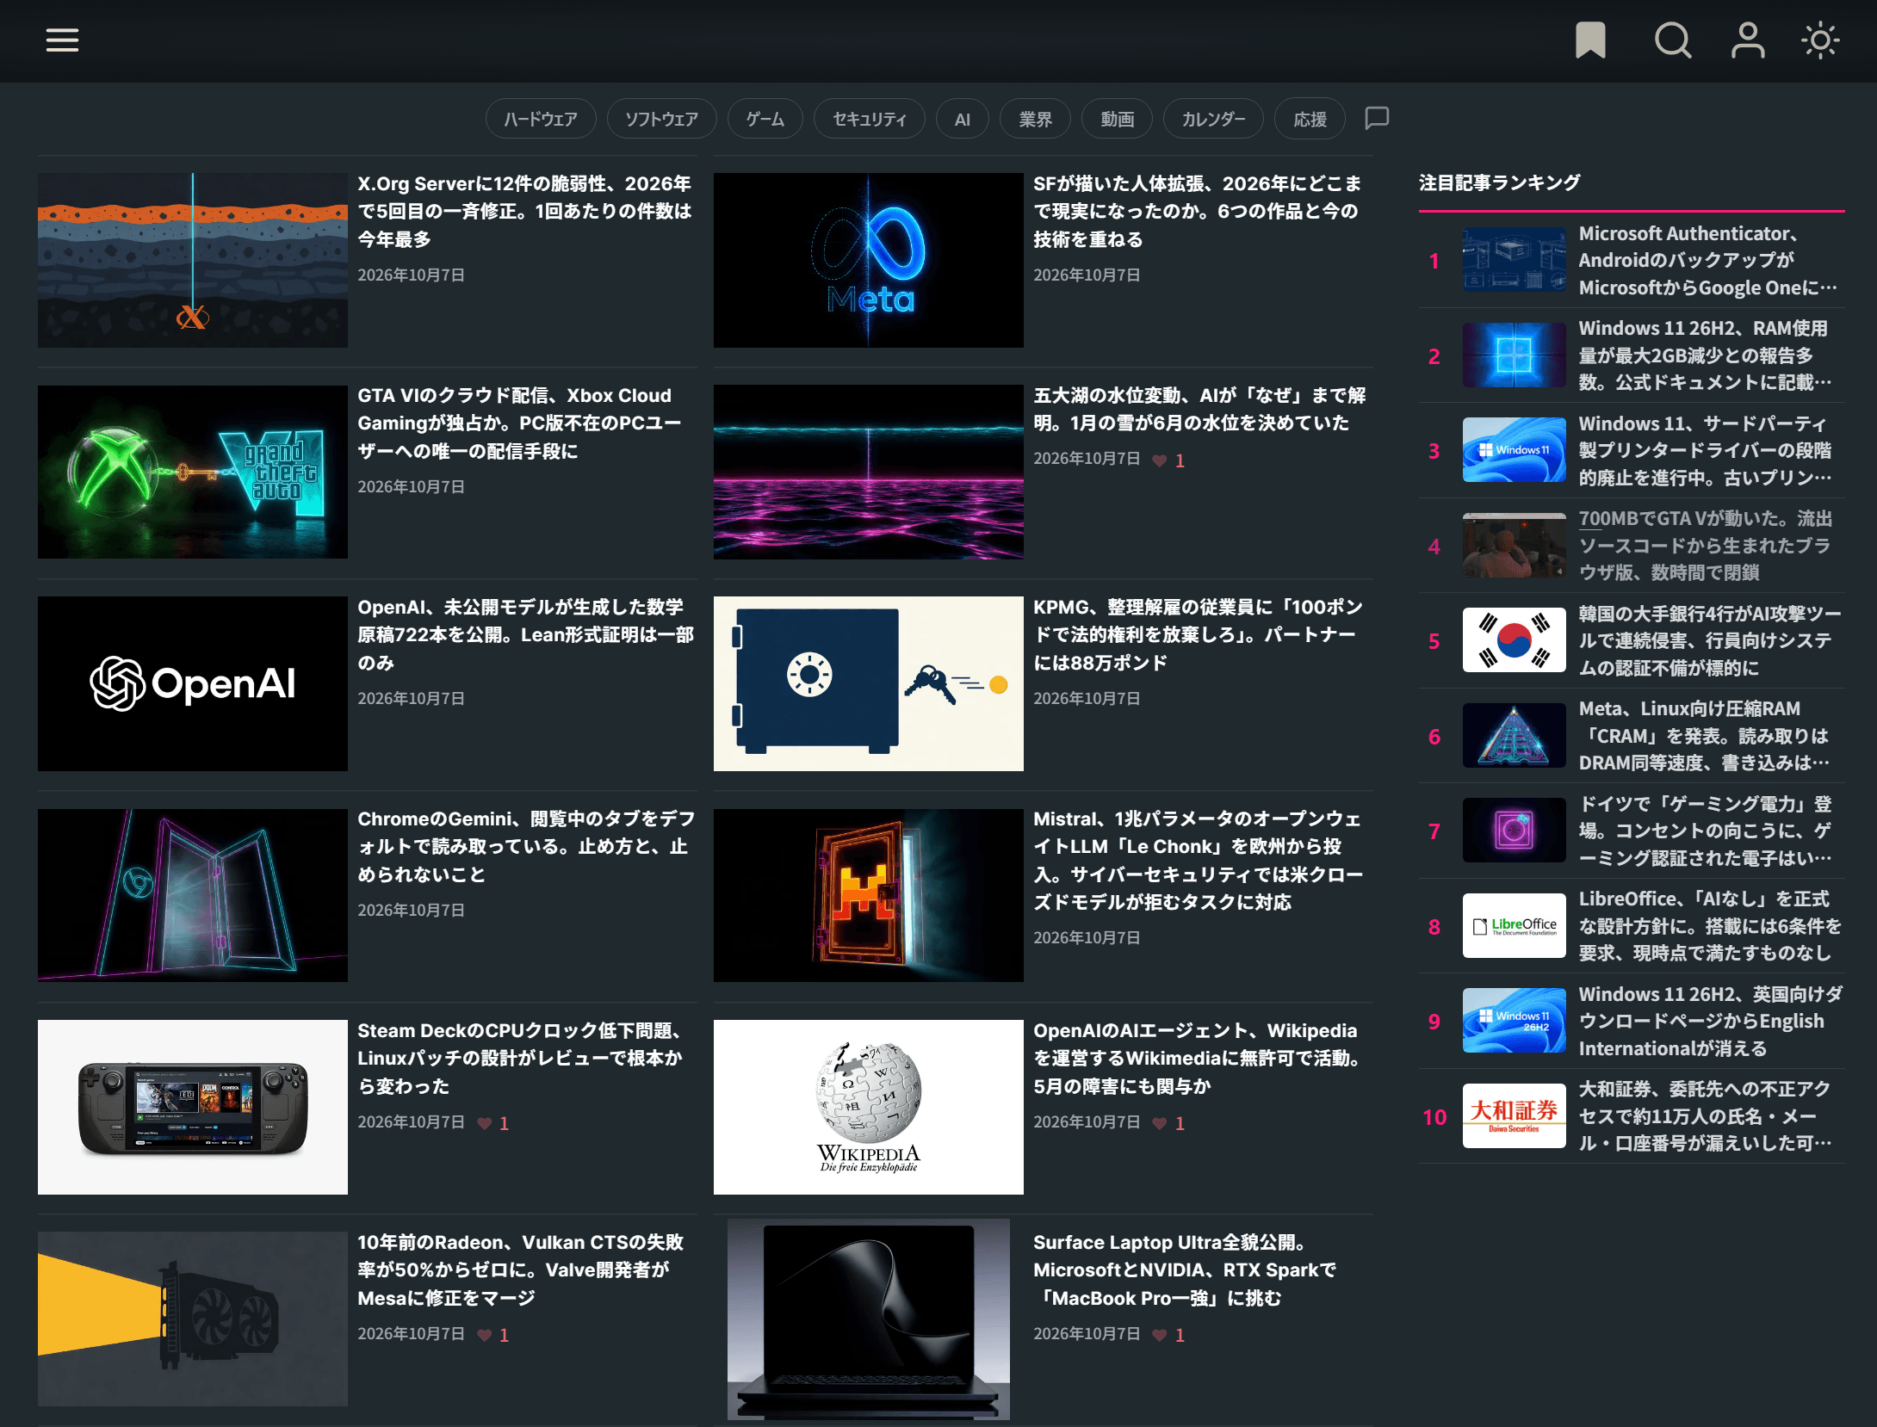Image resolution: width=1877 pixels, height=1427 pixels.
Task: Select the 応援 category tab
Action: tap(1310, 119)
